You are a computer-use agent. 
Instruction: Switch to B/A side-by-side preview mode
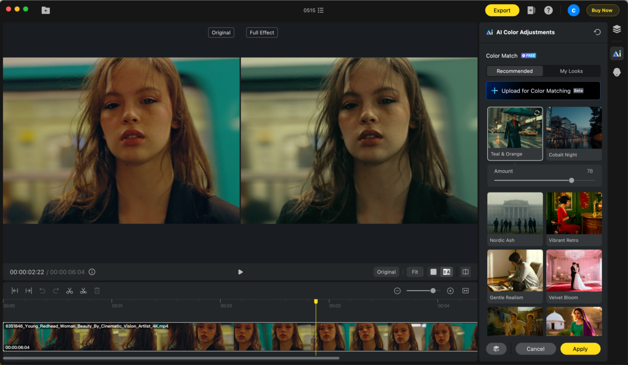pyautogui.click(x=446, y=272)
